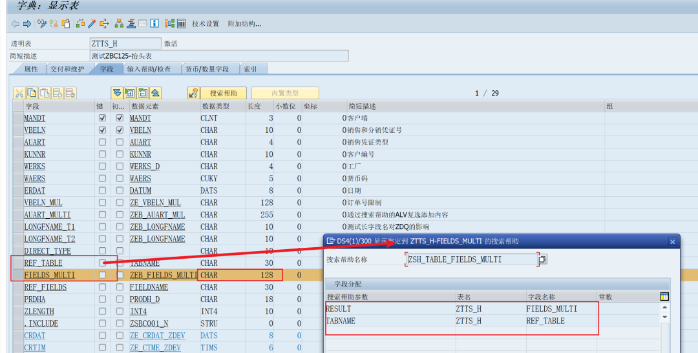Open the Where-Used List icon
This screenshot has height=353, width=698.
(104, 24)
